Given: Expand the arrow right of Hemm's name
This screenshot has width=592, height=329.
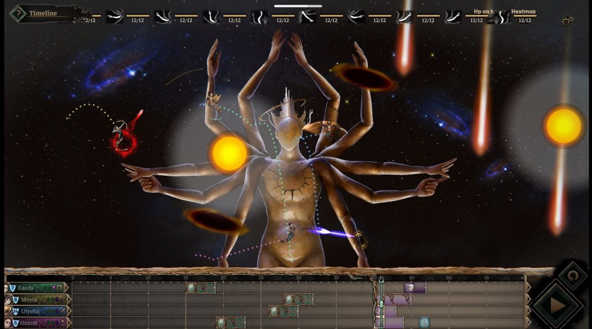Looking at the screenshot, I should click(66, 323).
